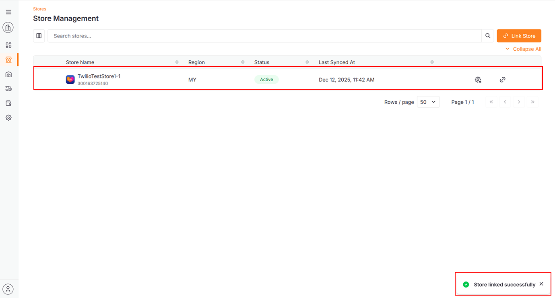Open the settings gear in sidebar

pos(8,118)
